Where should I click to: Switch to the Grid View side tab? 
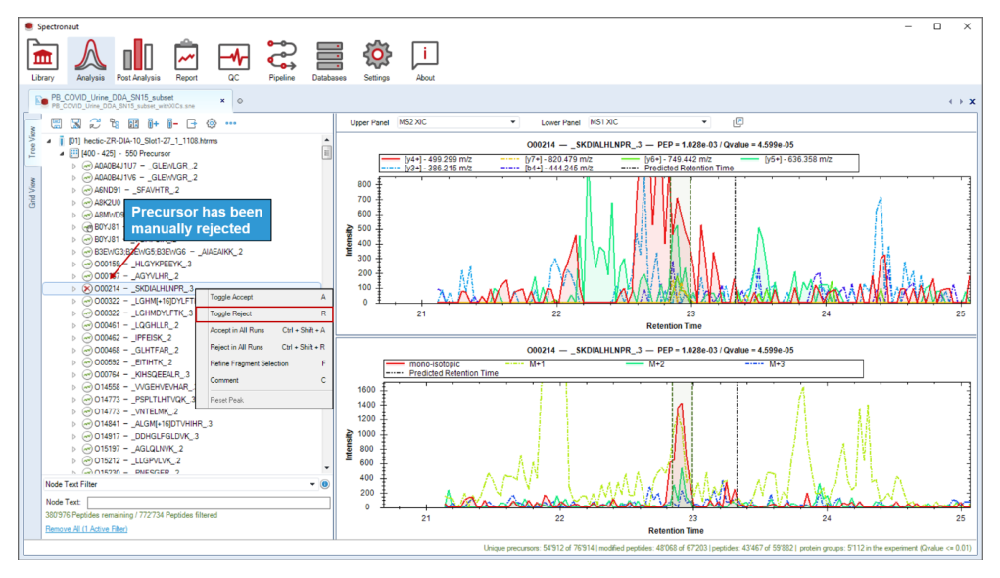[32, 193]
